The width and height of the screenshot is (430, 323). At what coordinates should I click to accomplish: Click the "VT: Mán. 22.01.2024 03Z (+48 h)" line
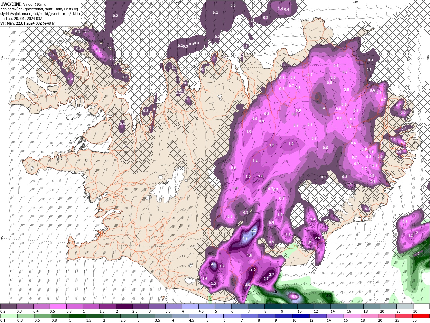(28, 23)
